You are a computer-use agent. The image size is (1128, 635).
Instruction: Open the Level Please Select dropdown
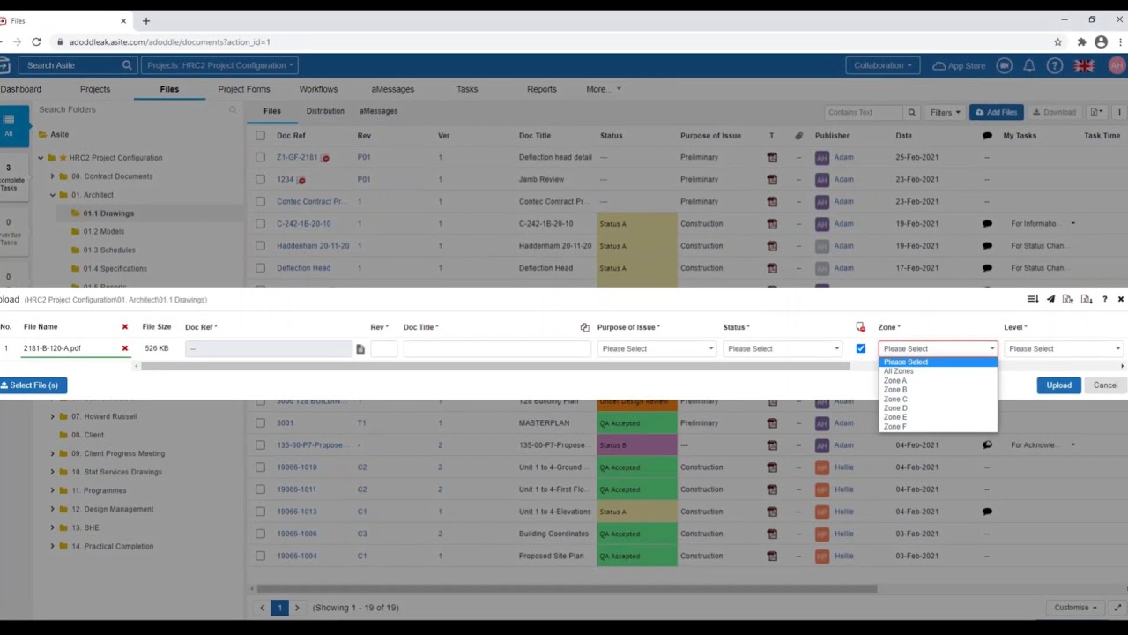[1064, 349]
